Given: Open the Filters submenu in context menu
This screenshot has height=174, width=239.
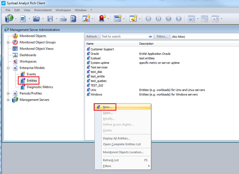Looking at the screenshot, I should pyautogui.click(x=122, y=166).
